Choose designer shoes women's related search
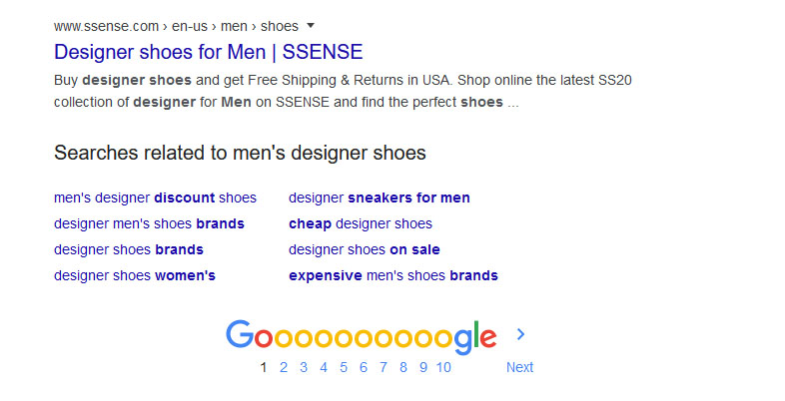The width and height of the screenshot is (785, 401). 135,276
